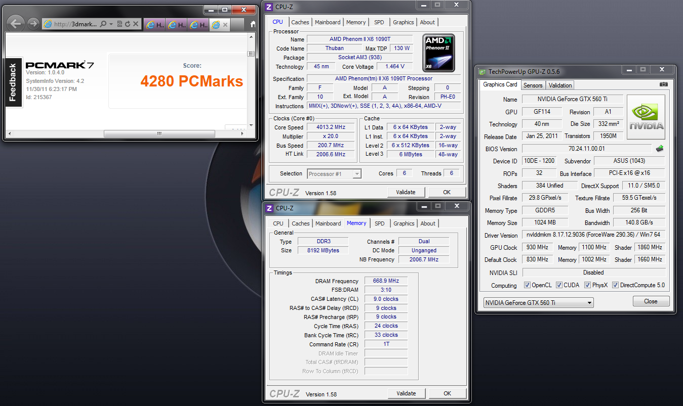Viewport: 683px width, 406px height.
Task: Switch to the third purple H.. browser tab
Action: point(198,24)
